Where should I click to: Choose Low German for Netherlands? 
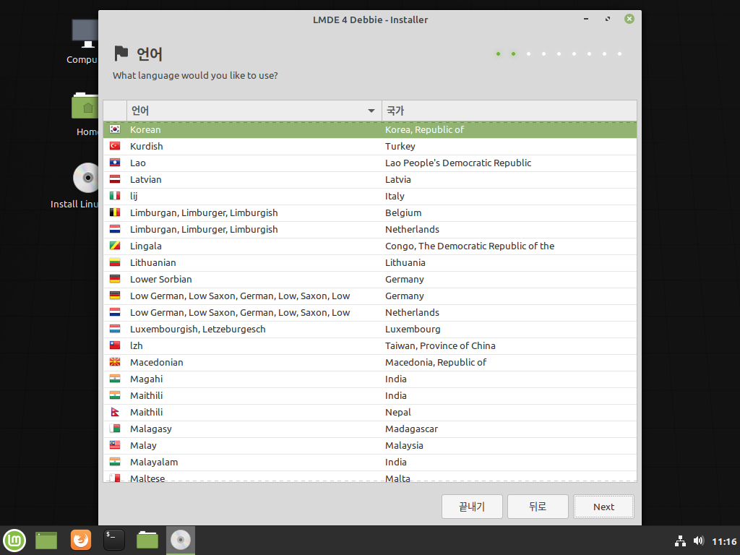(x=370, y=312)
